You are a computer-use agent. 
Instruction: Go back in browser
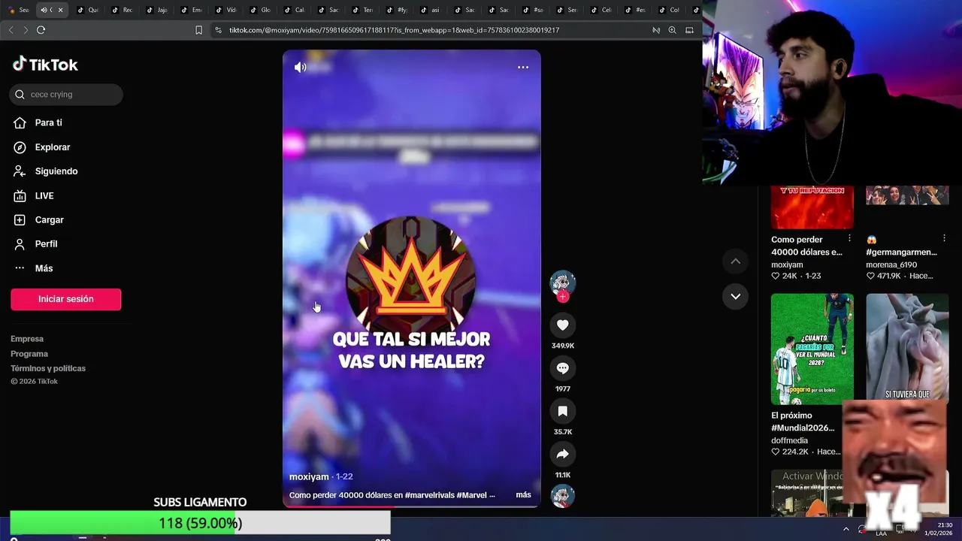click(x=11, y=30)
